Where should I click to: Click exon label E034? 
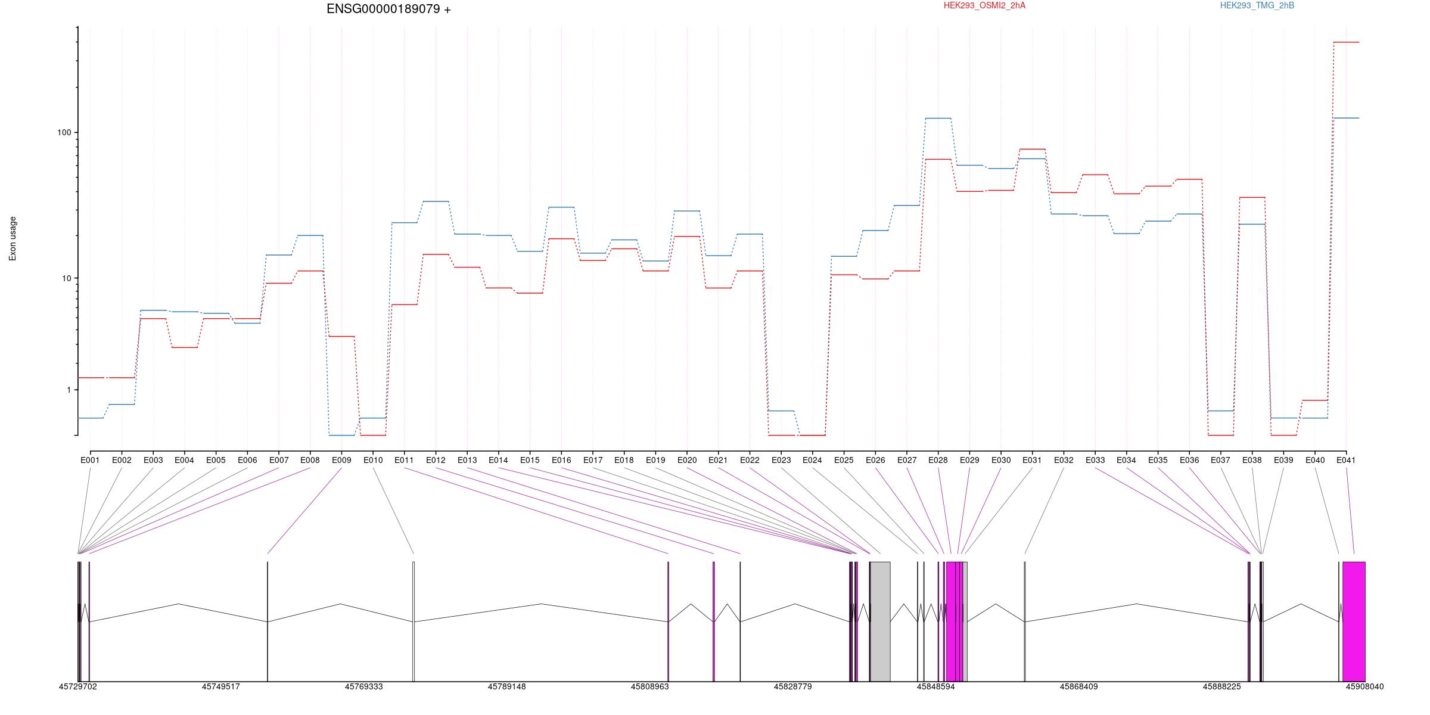pos(1126,460)
